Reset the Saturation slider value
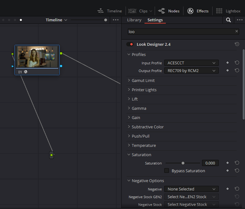 point(237,163)
